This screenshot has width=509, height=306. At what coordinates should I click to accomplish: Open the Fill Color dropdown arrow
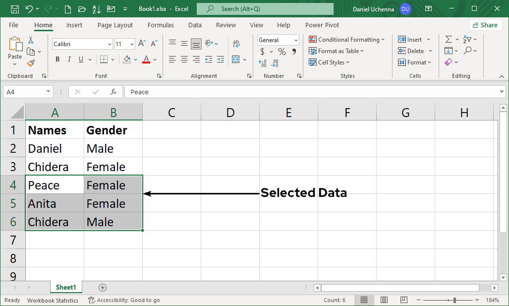134,60
